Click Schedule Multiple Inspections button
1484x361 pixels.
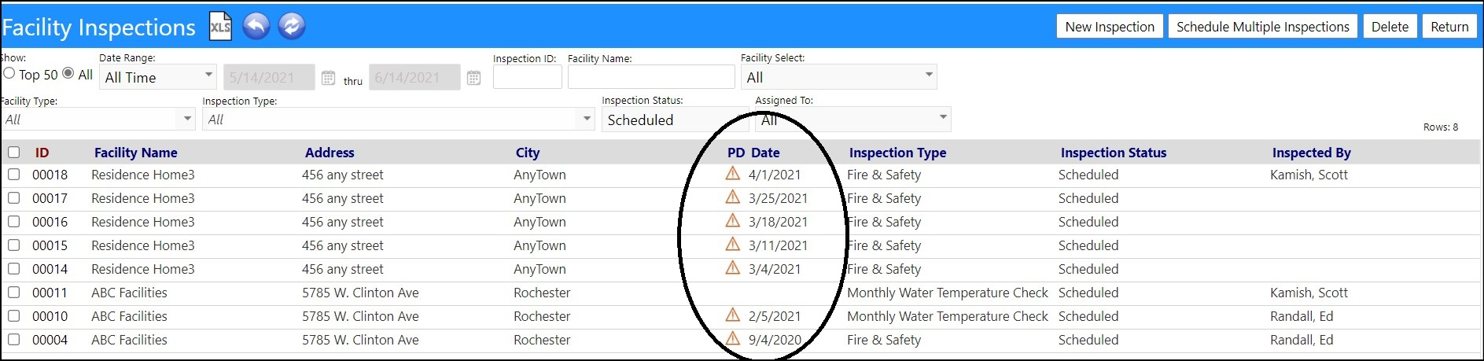(x=1263, y=27)
